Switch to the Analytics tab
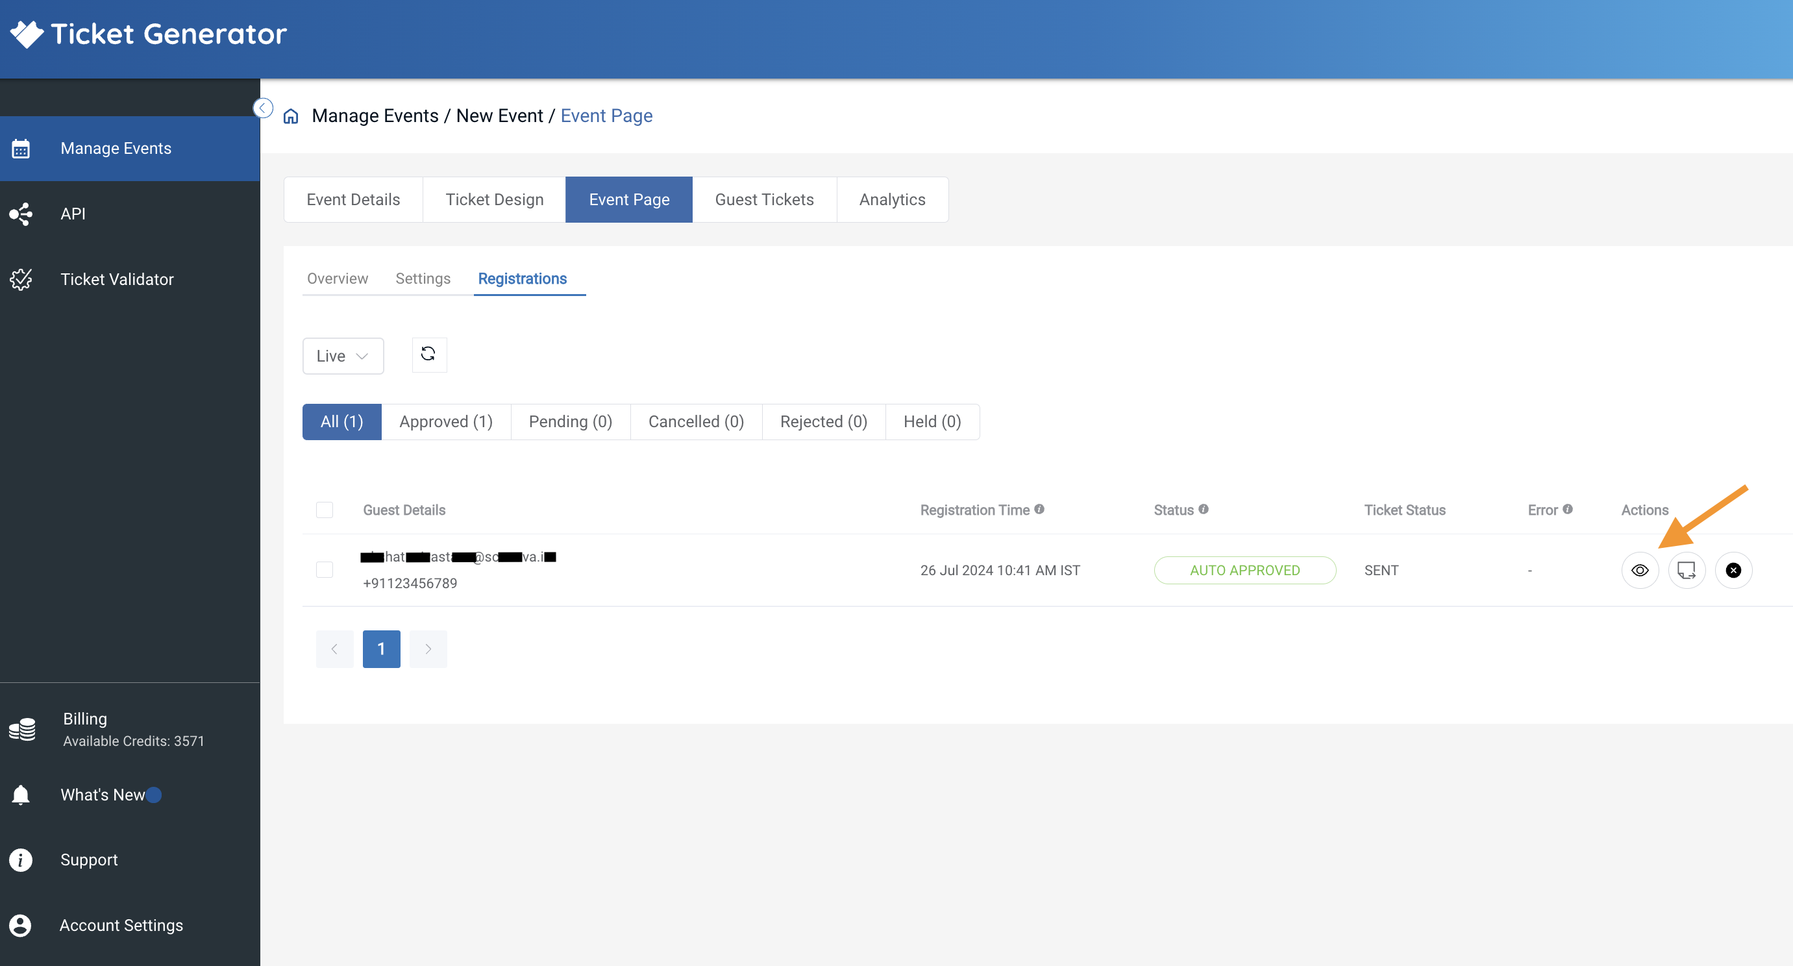1793x966 pixels. pyautogui.click(x=893, y=200)
